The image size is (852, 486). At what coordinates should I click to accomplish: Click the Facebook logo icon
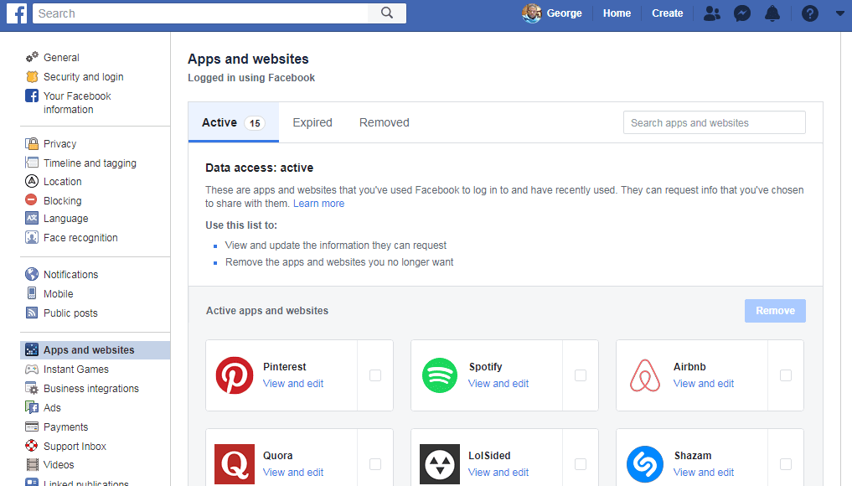[x=16, y=13]
